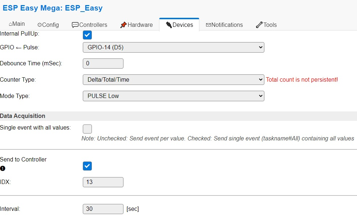Click the 'Mode Type:' label
Image resolution: width=357 pixels, height=221 pixels.
tap(15, 96)
